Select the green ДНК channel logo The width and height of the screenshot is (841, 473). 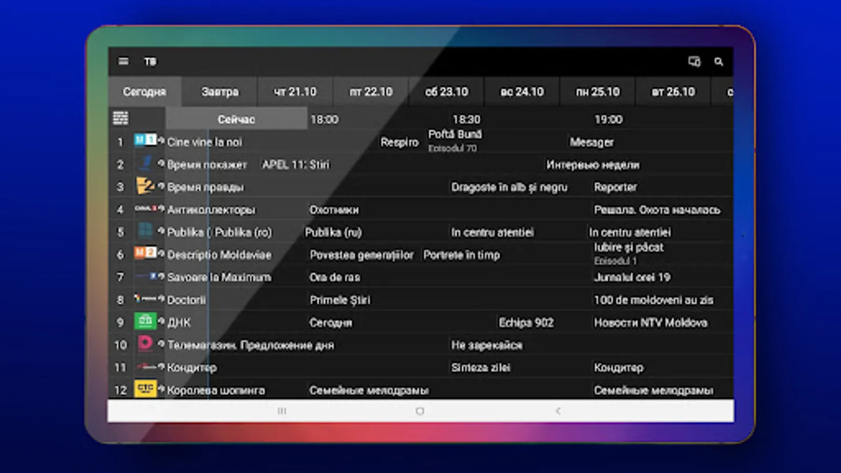[x=146, y=321]
